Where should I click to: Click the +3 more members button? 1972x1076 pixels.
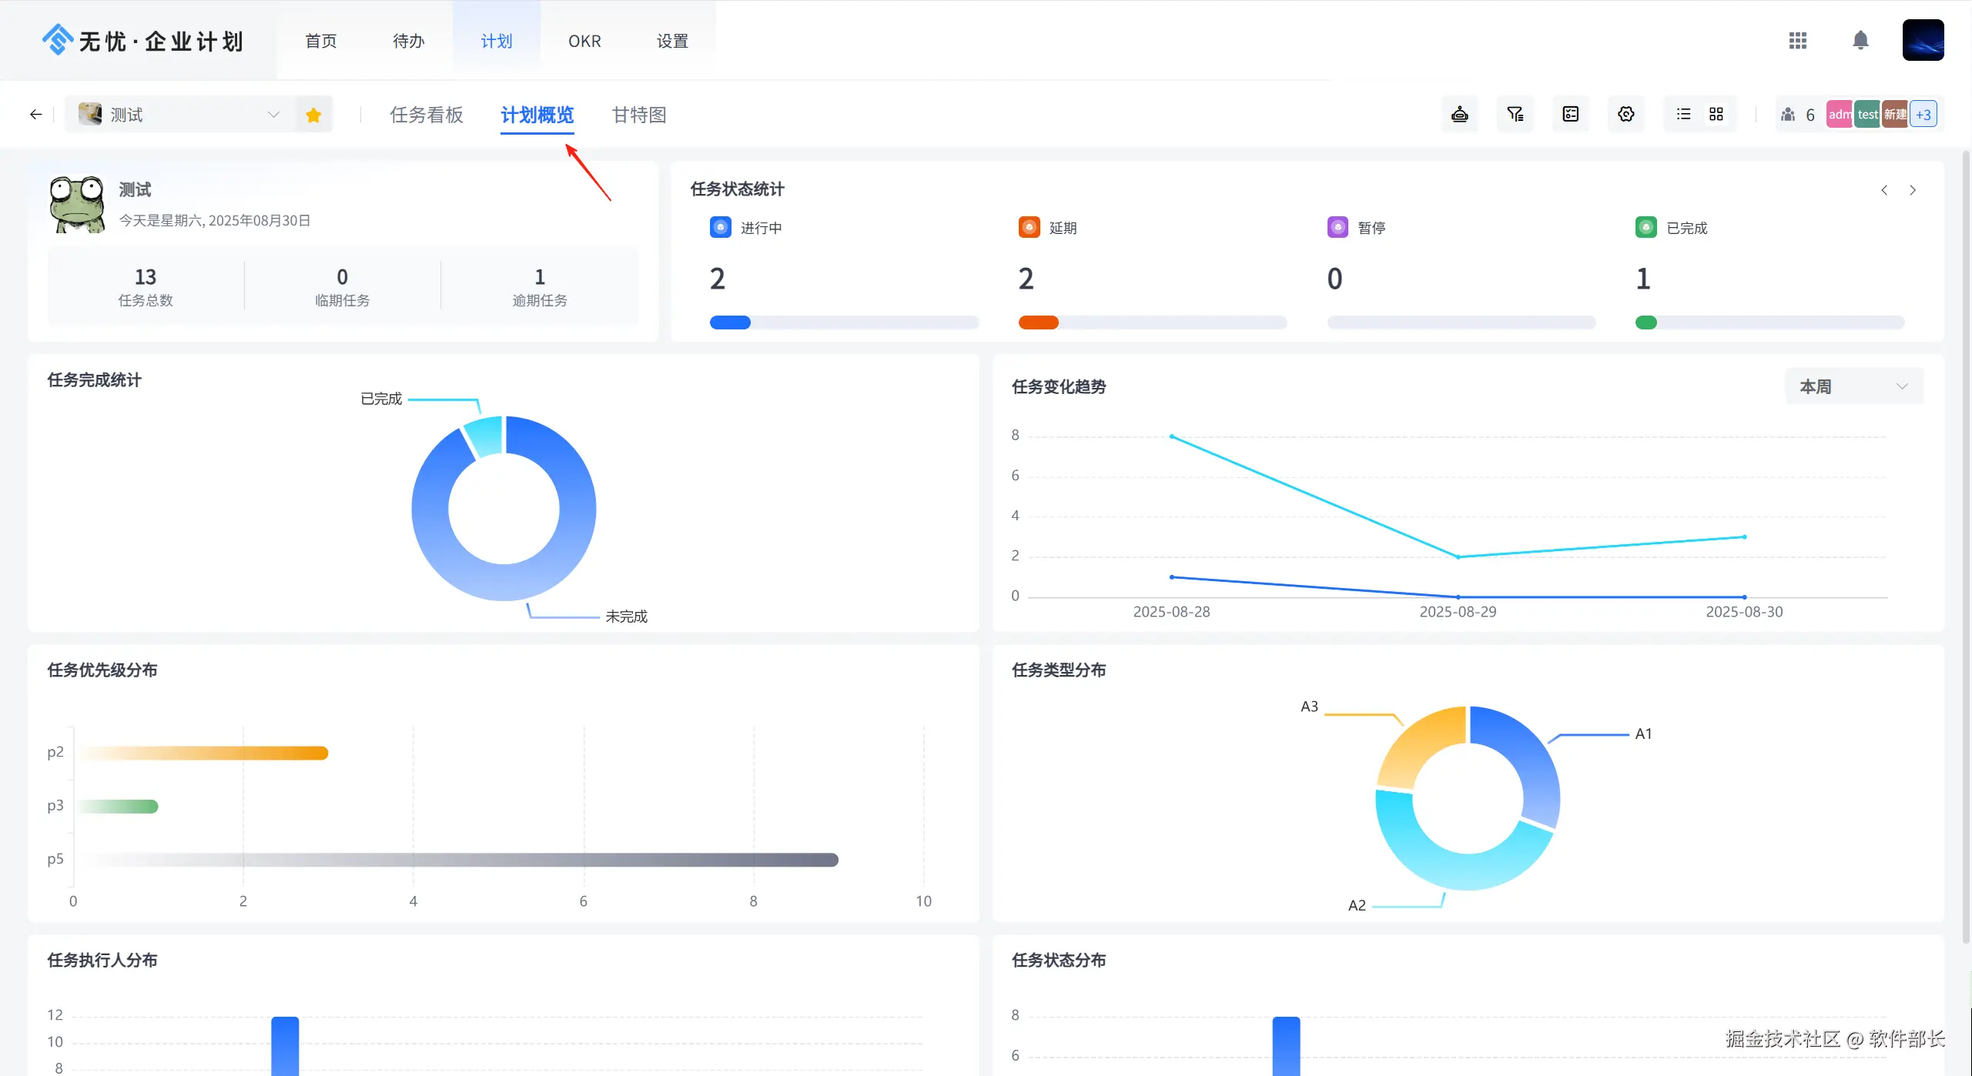[x=1923, y=115]
